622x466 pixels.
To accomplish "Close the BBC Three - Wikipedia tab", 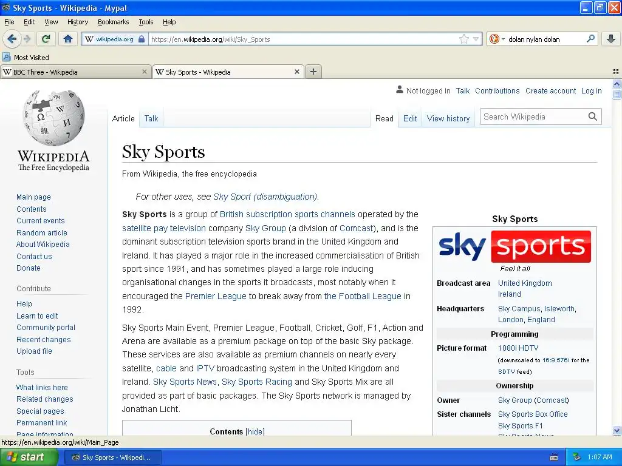I will click(x=145, y=72).
